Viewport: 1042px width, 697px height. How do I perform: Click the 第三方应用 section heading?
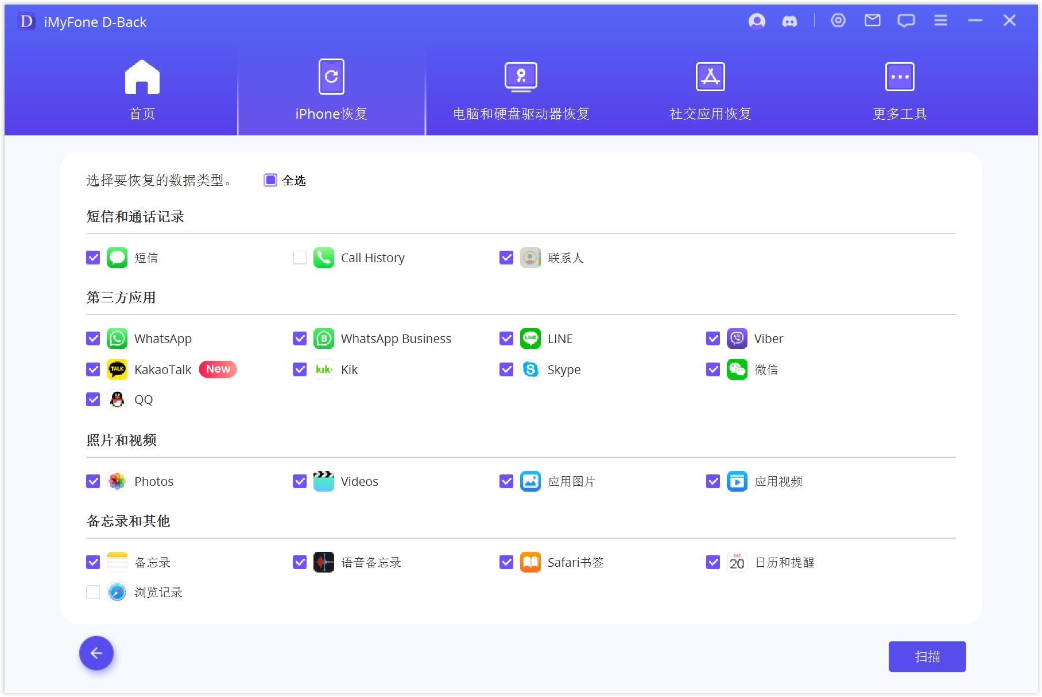[x=121, y=297]
